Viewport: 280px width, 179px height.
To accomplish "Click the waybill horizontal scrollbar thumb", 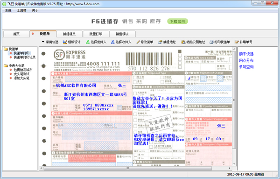I will tap(128, 168).
